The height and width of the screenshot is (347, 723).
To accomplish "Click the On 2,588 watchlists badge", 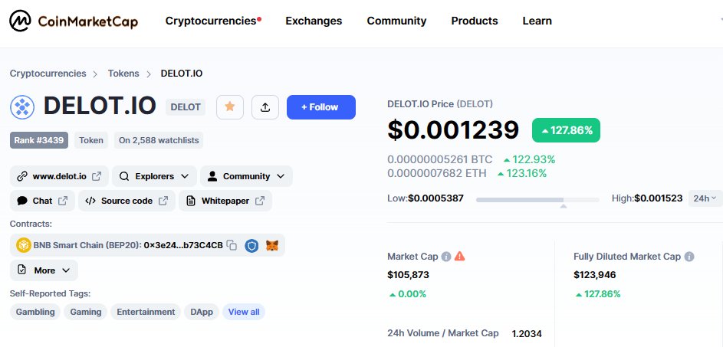I will [159, 140].
